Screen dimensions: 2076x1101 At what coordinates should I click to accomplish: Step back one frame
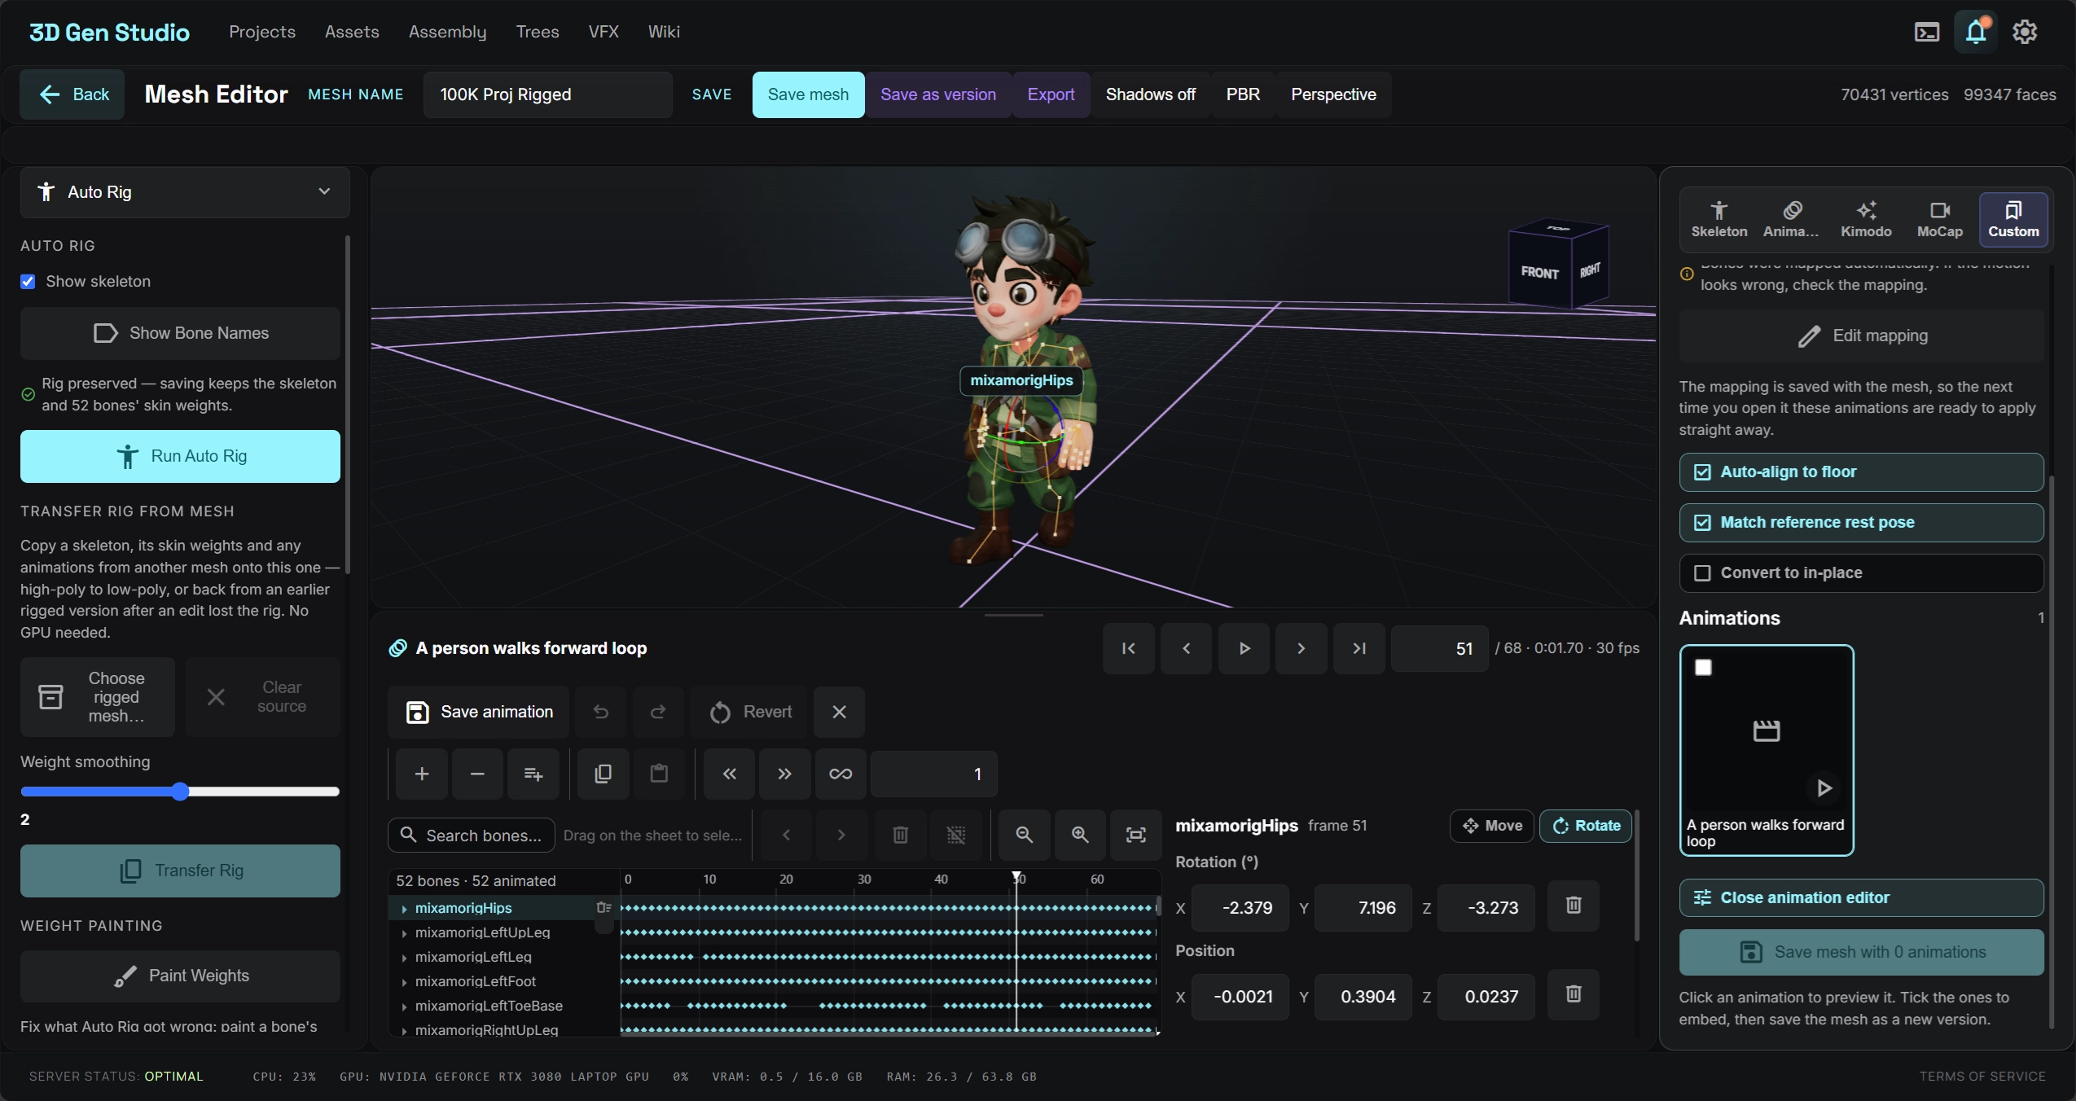pyautogui.click(x=1186, y=648)
